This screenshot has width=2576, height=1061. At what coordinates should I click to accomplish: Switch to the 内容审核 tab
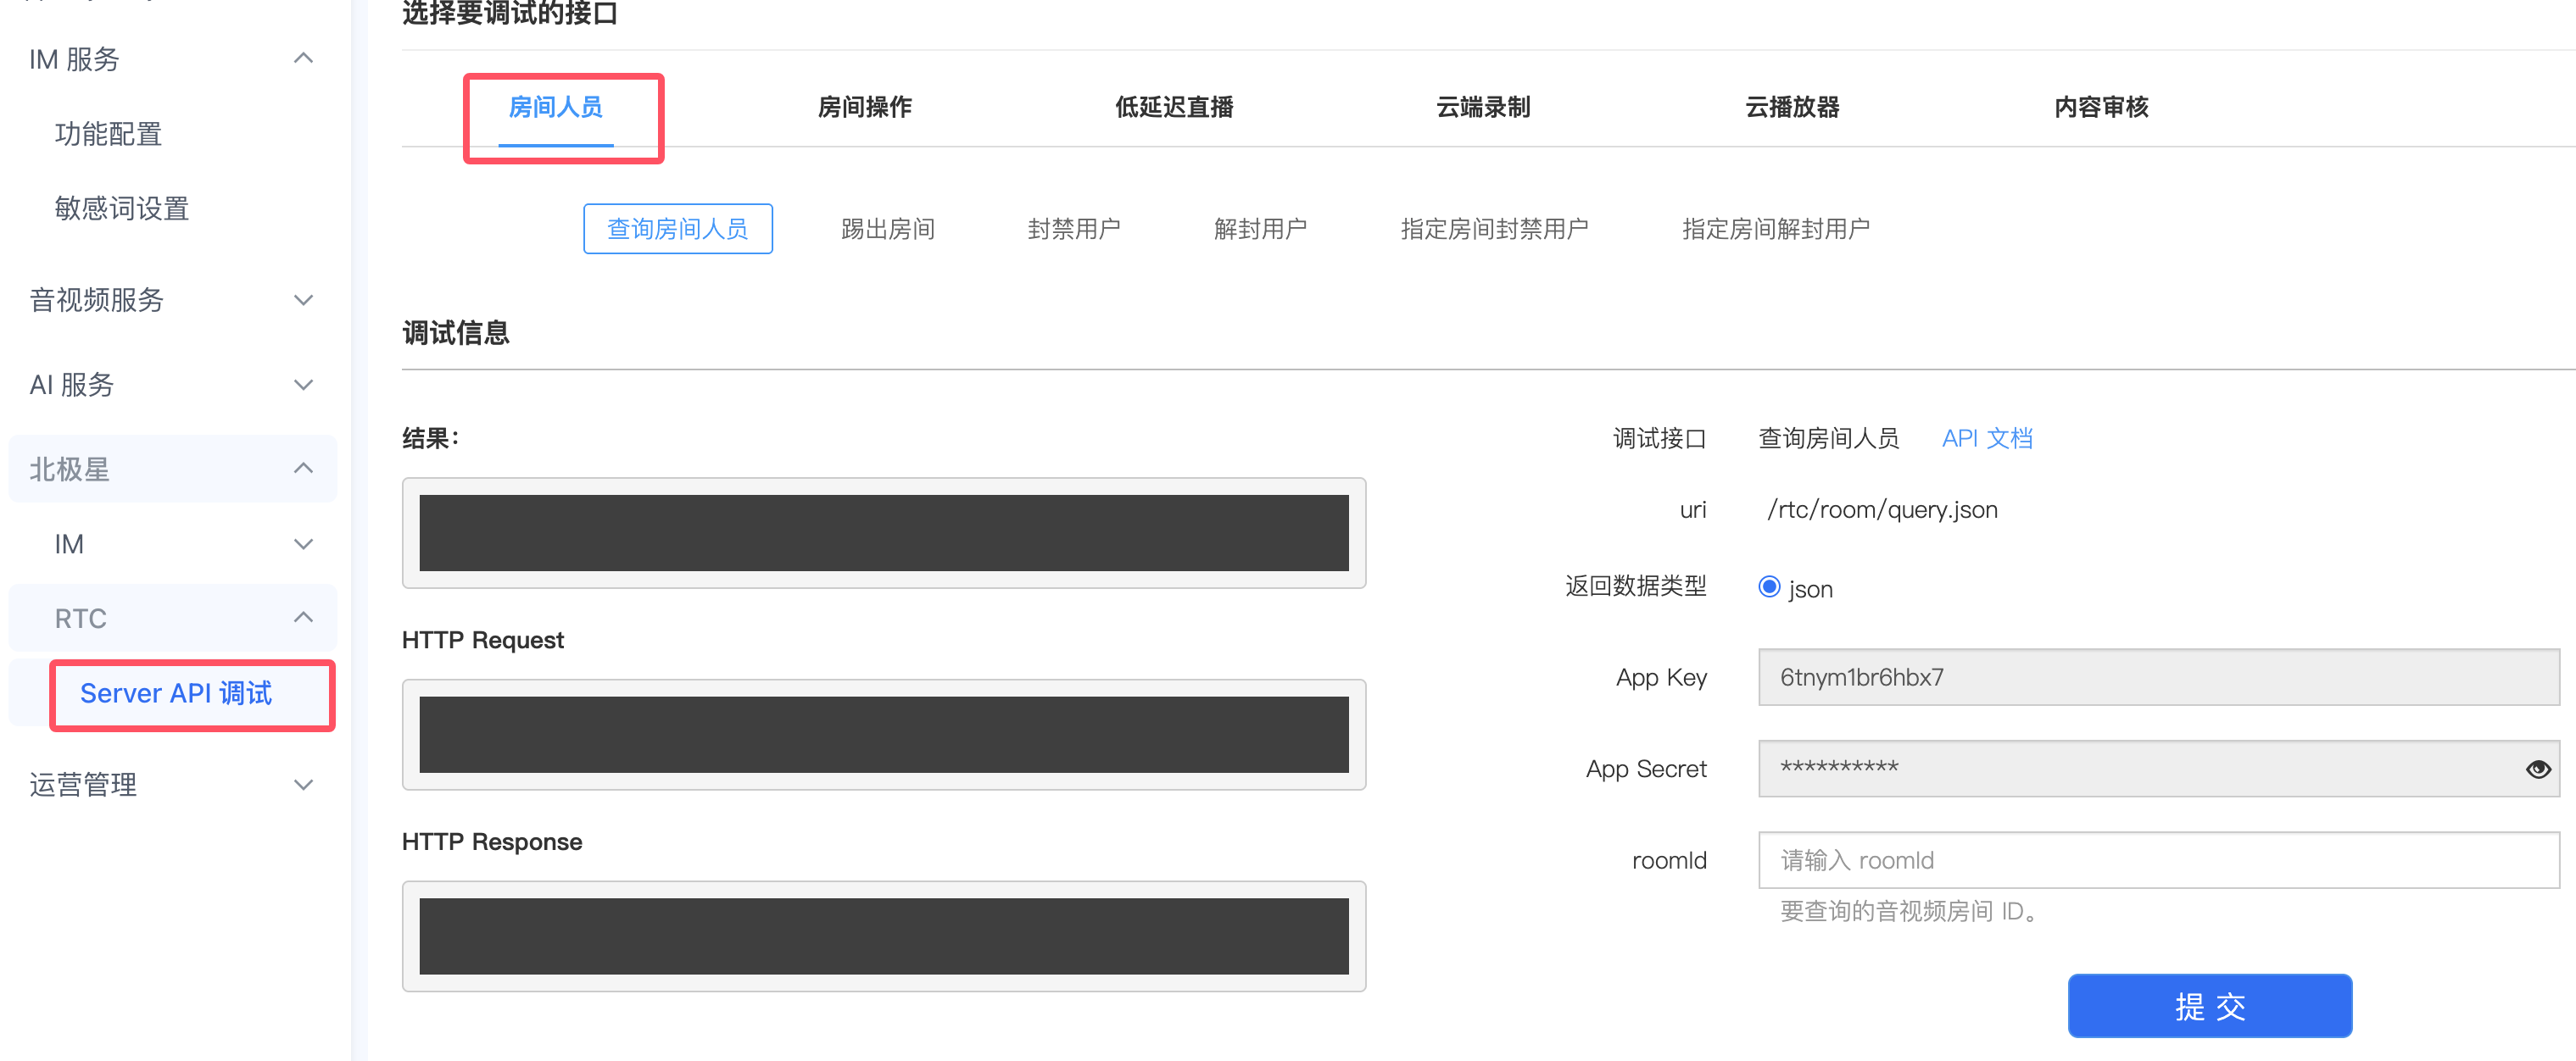tap(2101, 107)
